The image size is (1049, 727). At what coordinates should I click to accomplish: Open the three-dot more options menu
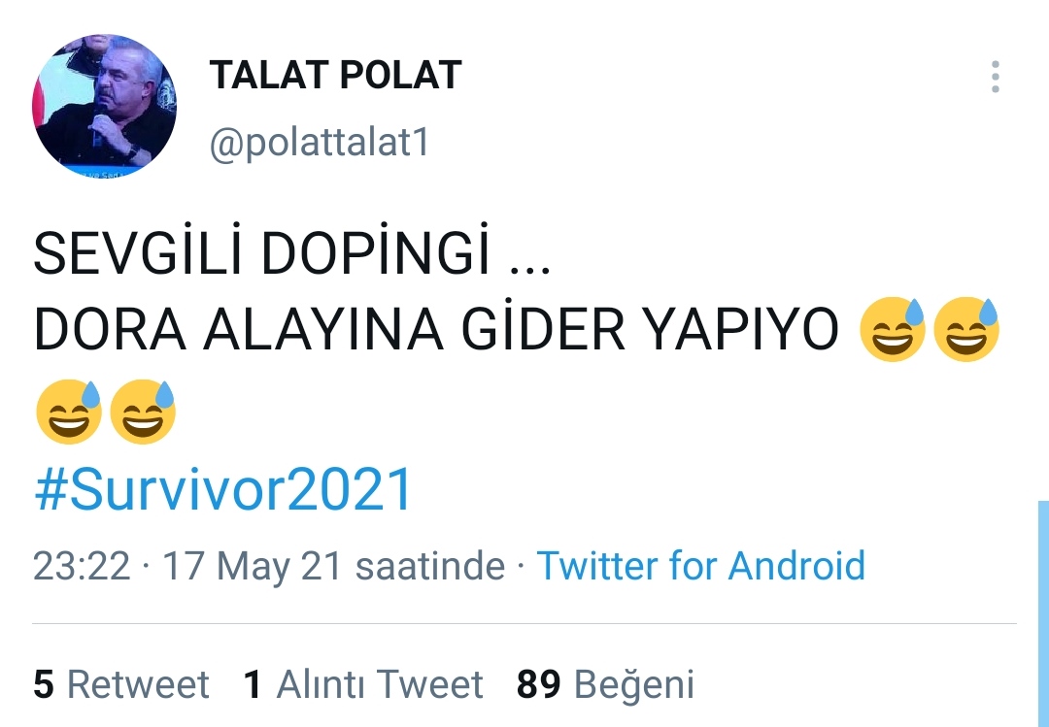tap(995, 77)
